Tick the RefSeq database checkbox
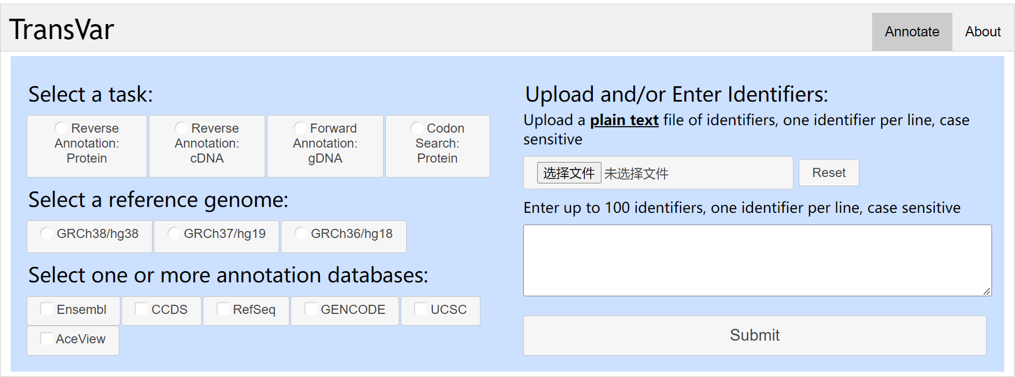The image size is (1015, 377). pyautogui.click(x=223, y=309)
